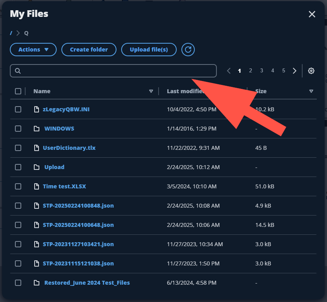Click the search magnifier icon
The image size is (327, 302).
pyautogui.click(x=18, y=71)
